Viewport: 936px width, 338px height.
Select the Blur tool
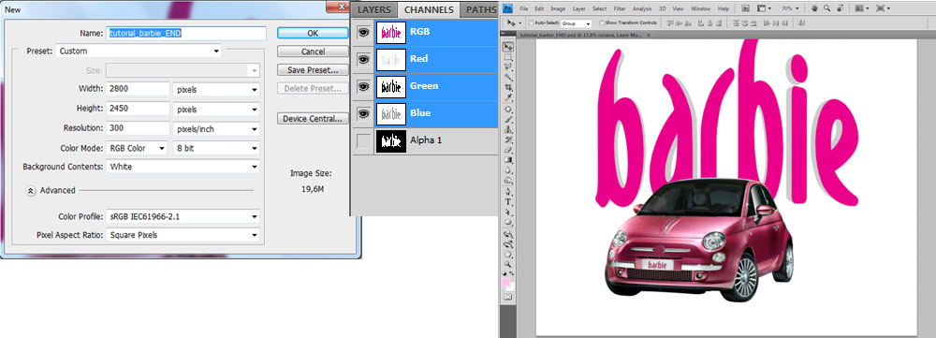pos(508,170)
